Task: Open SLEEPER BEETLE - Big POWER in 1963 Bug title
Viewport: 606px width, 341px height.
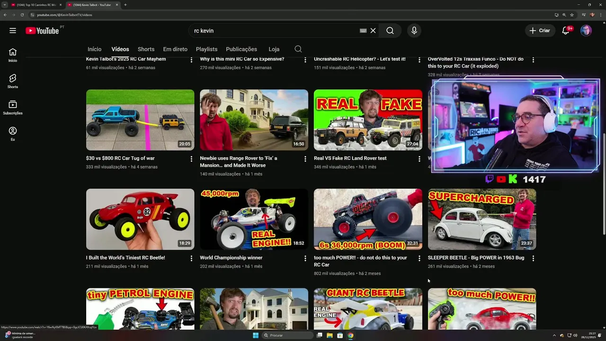Action: point(476,258)
